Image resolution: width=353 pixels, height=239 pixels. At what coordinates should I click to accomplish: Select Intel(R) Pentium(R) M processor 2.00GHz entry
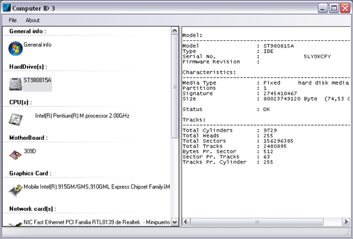(x=82, y=116)
